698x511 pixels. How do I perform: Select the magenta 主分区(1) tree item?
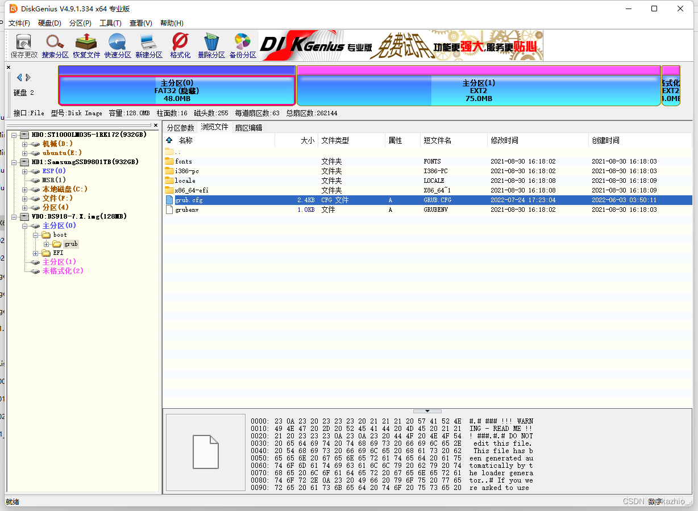pyautogui.click(x=59, y=262)
